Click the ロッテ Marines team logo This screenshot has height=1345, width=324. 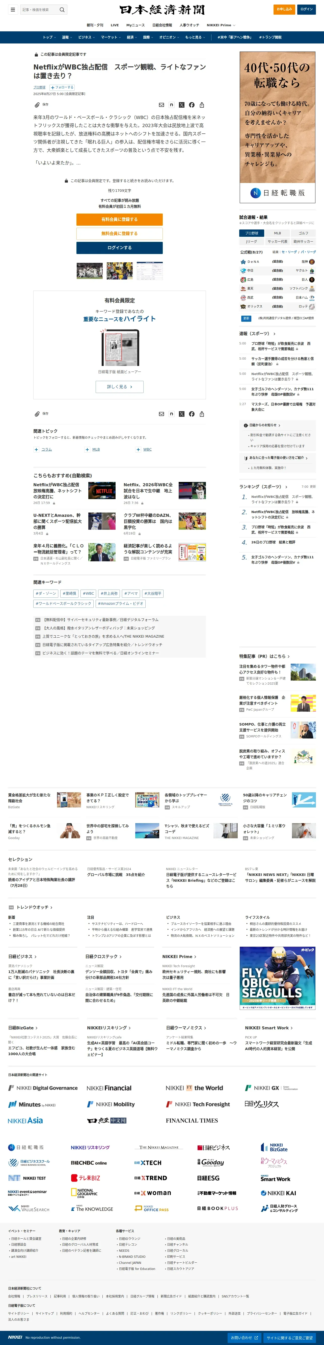311,307
